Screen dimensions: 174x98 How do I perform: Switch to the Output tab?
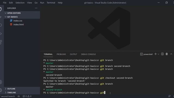(x=73, y=54)
